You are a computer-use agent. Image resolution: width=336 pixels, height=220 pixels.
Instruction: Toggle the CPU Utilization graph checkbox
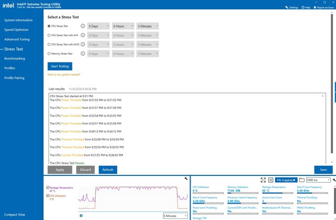49,196
